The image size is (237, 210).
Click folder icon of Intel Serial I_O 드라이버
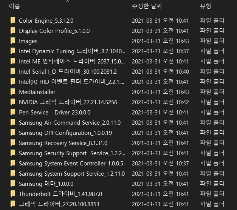click(x=13, y=71)
